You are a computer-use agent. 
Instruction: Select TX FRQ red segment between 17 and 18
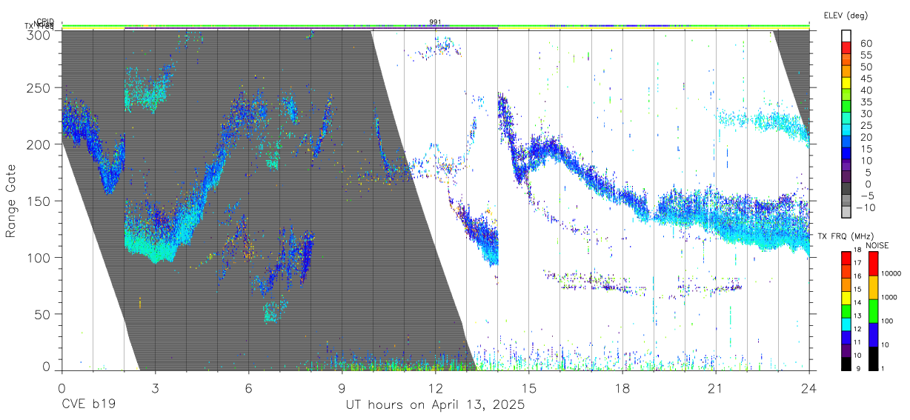tap(846, 258)
